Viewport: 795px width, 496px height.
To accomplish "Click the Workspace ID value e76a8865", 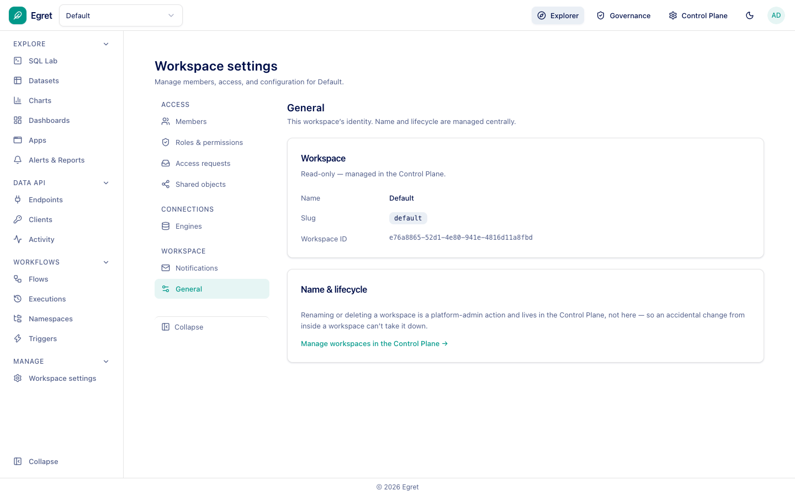I will 461,238.
